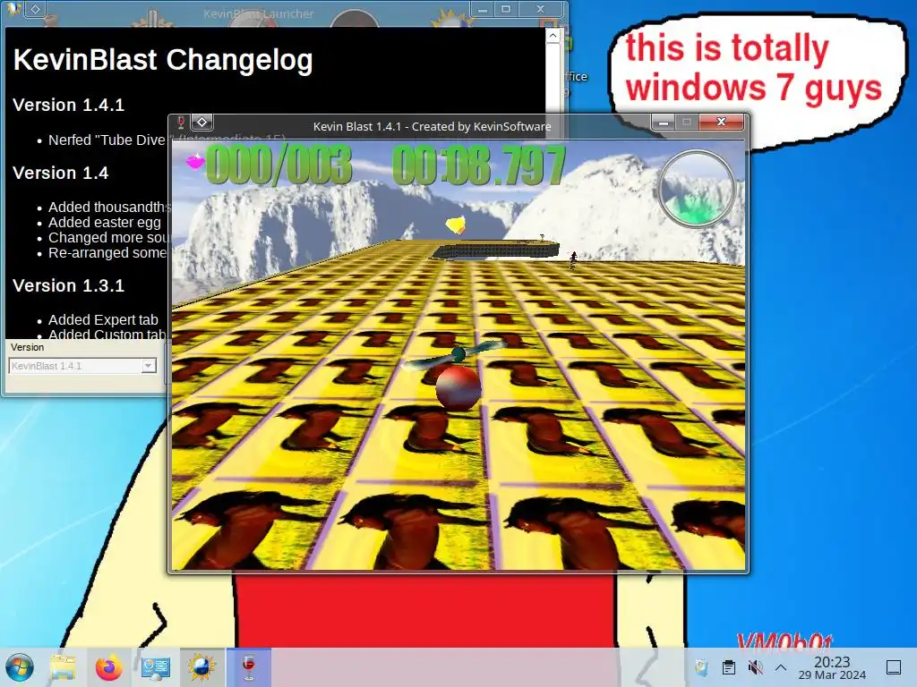Minimize the KevinBlast Launcher window
The image size is (917, 687).
483,9
